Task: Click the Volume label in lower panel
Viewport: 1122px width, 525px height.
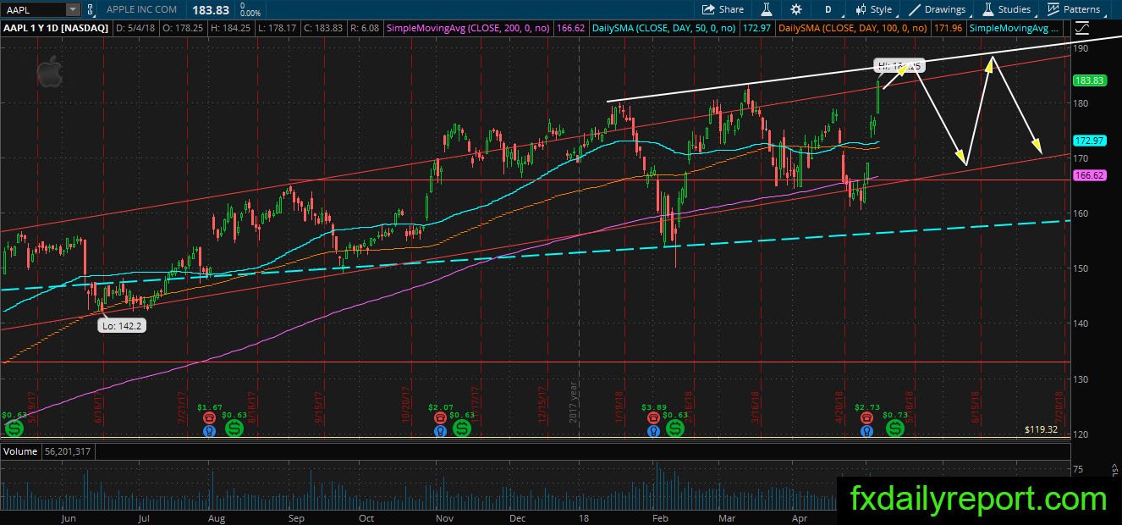Action: coord(20,451)
